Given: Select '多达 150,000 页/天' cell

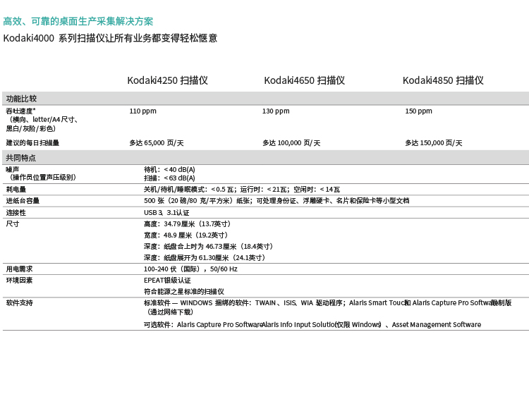Looking at the screenshot, I should [434, 142].
